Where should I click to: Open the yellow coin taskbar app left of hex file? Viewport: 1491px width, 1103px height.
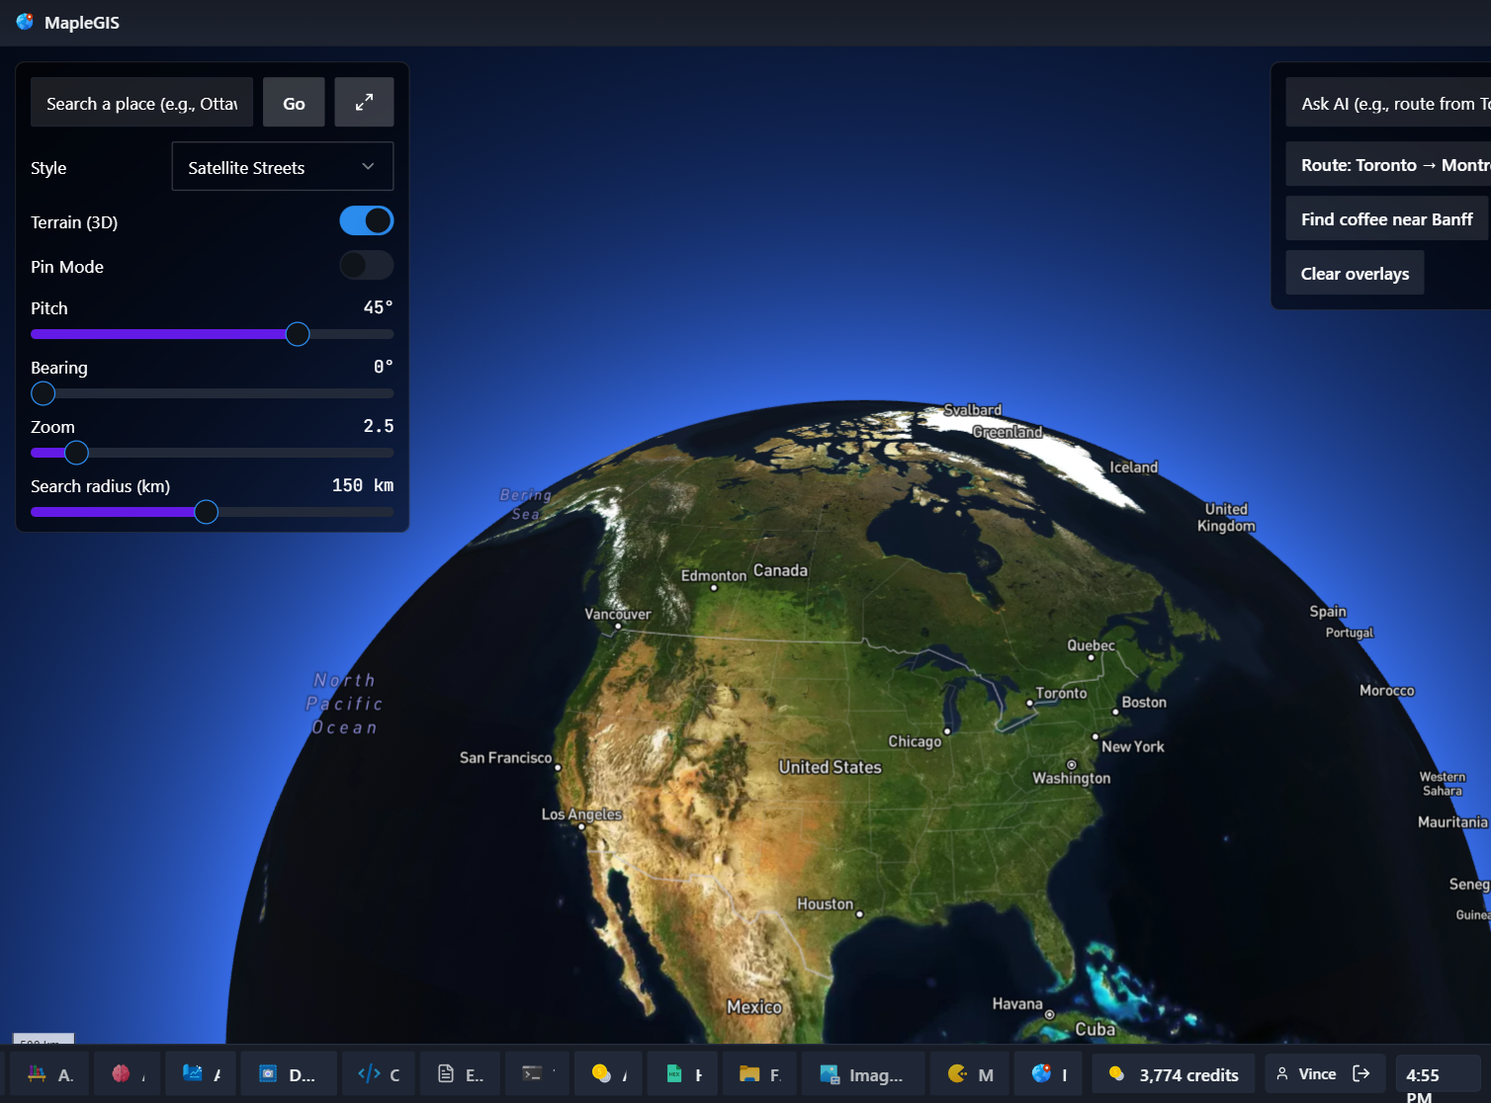[x=608, y=1074]
